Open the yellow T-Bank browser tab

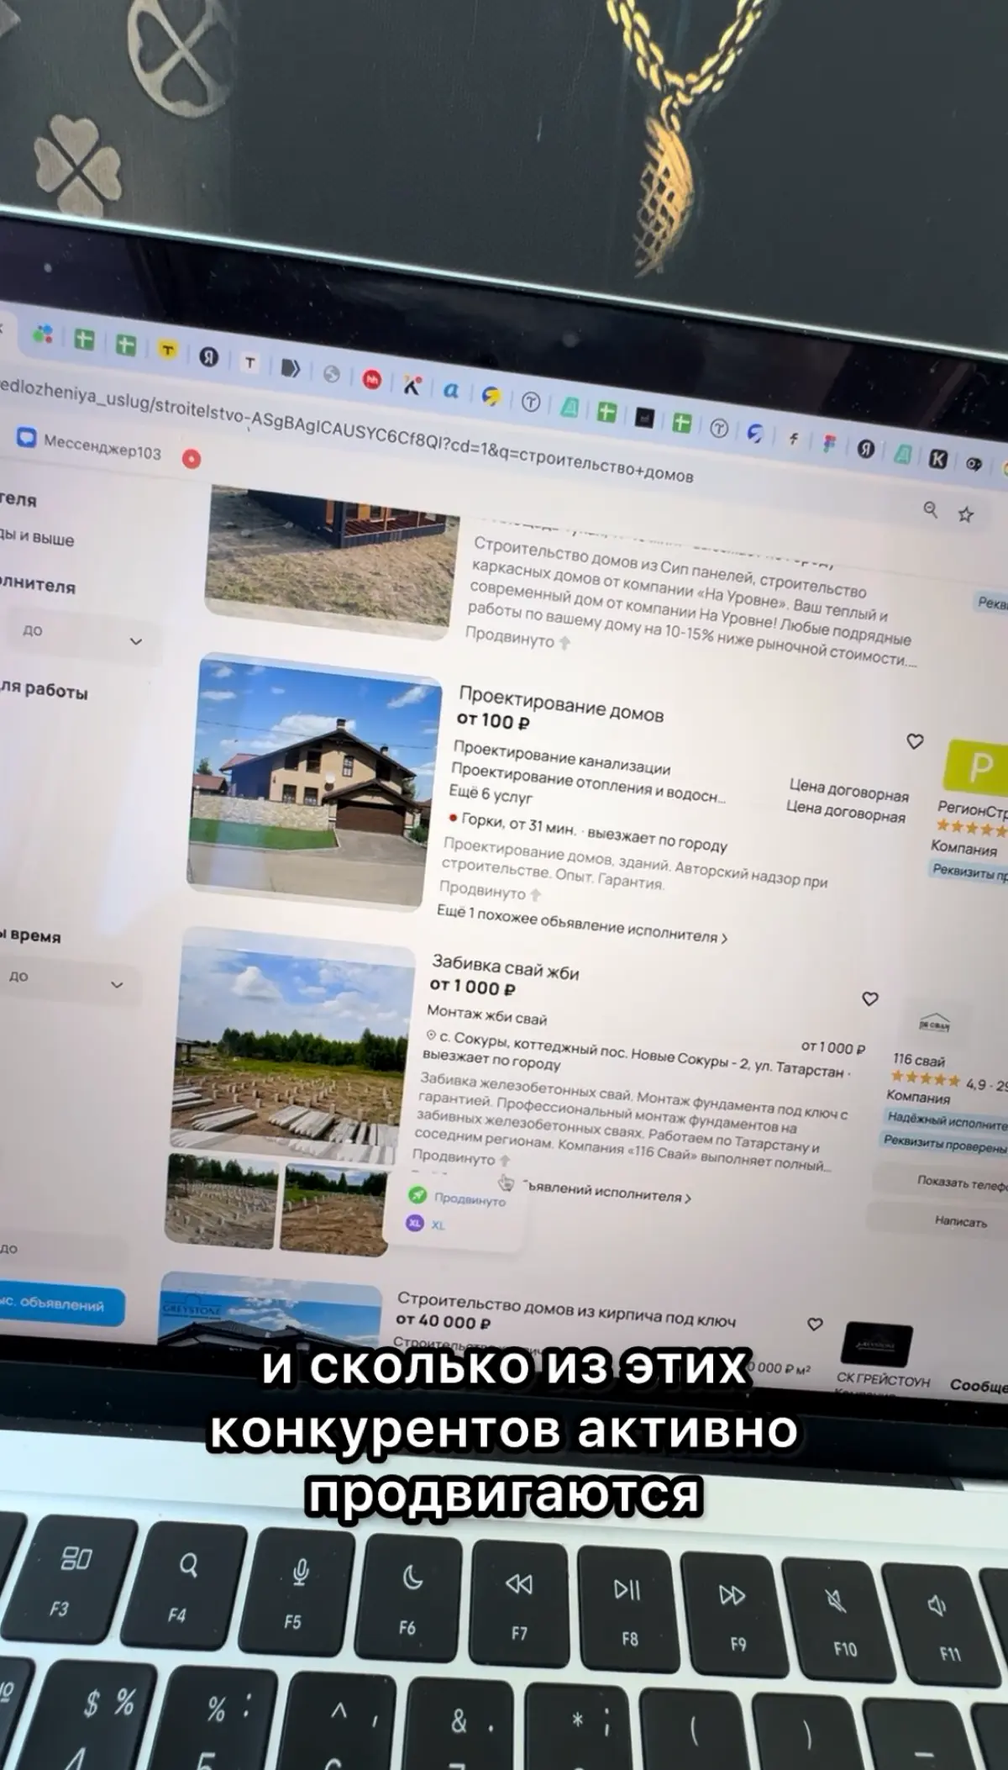[168, 350]
